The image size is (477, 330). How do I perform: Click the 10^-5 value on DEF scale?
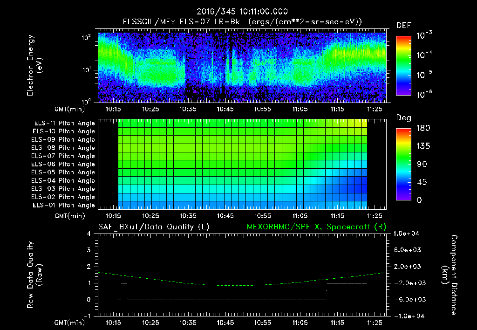tap(424, 75)
